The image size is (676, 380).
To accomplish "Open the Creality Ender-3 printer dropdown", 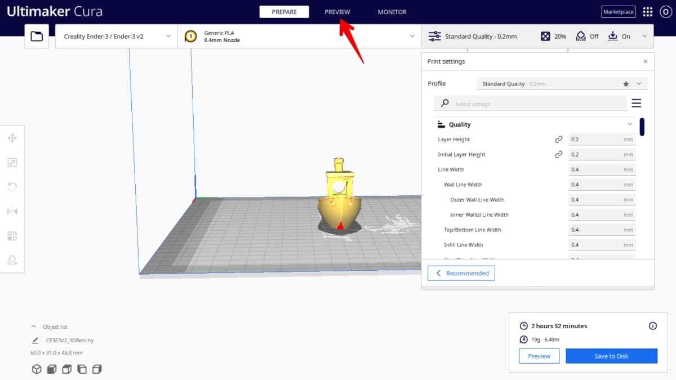I will [115, 35].
